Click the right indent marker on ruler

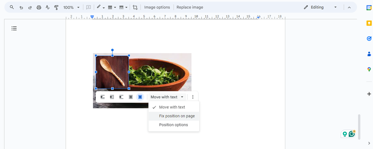pyautogui.click(x=258, y=17)
